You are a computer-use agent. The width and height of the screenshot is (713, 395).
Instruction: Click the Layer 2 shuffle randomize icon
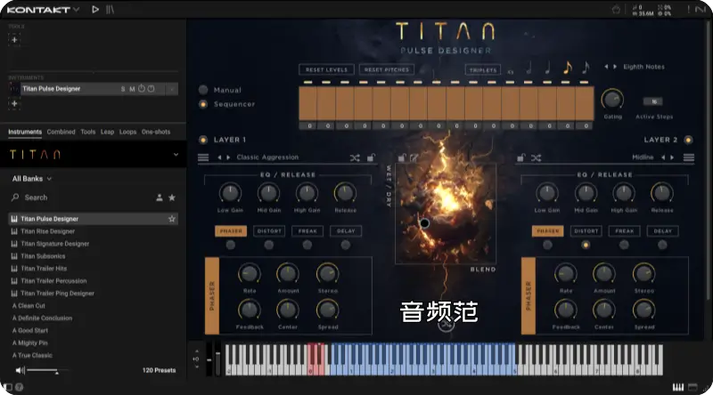coord(536,157)
